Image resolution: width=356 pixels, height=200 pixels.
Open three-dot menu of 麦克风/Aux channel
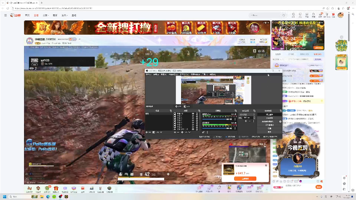coord(235,119)
